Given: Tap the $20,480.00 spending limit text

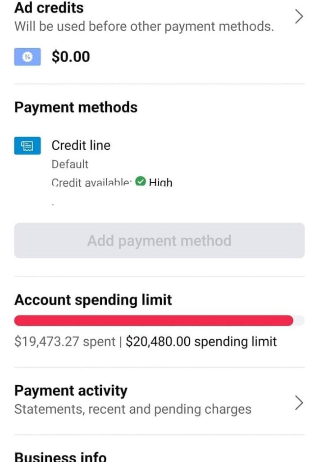Looking at the screenshot, I should coord(201,342).
